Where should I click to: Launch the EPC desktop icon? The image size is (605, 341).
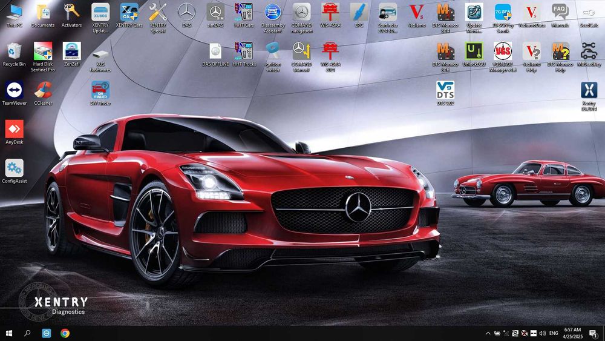(x=359, y=16)
